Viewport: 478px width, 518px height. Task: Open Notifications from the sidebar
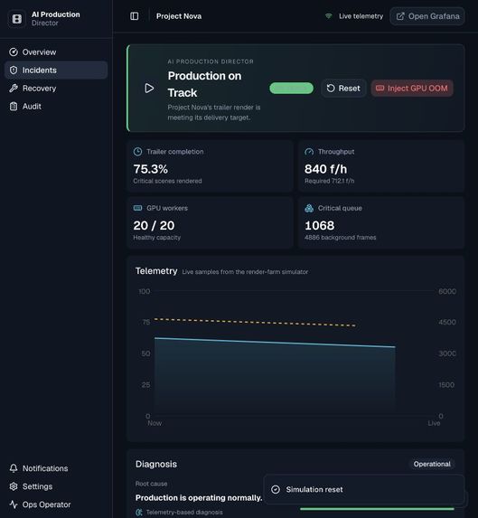tap(56, 468)
